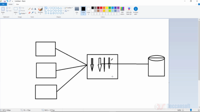Pick the red color swatch
Screen dimensions: 200x112
click(101, 8)
